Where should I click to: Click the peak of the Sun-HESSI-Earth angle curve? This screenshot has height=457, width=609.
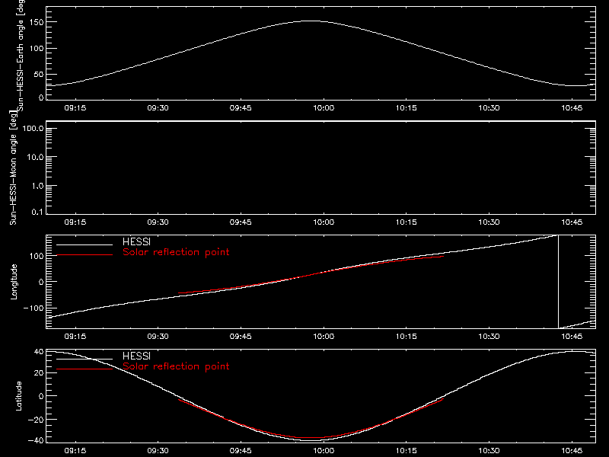311,21
